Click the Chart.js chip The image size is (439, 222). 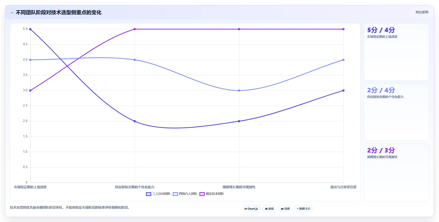[x=251, y=209]
